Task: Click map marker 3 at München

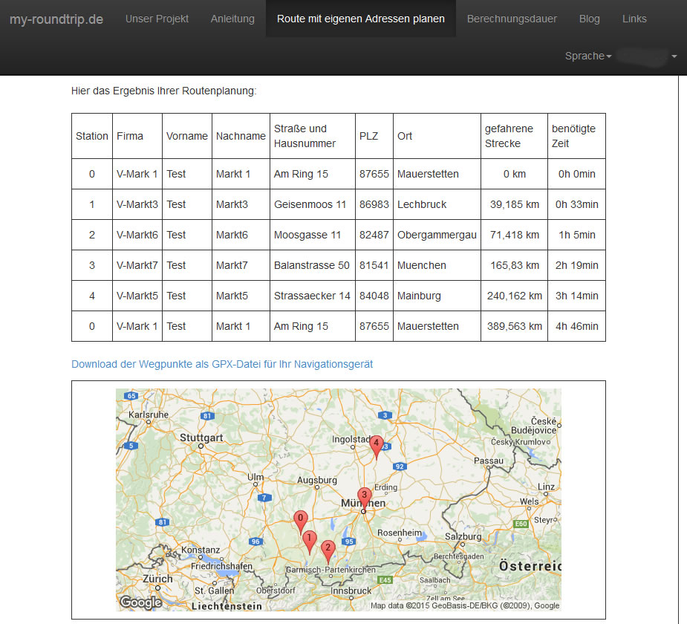Action: point(364,498)
